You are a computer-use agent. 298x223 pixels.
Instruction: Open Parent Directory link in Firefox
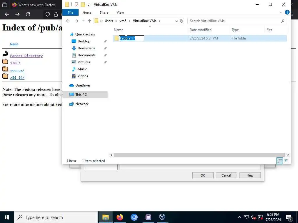point(26,56)
